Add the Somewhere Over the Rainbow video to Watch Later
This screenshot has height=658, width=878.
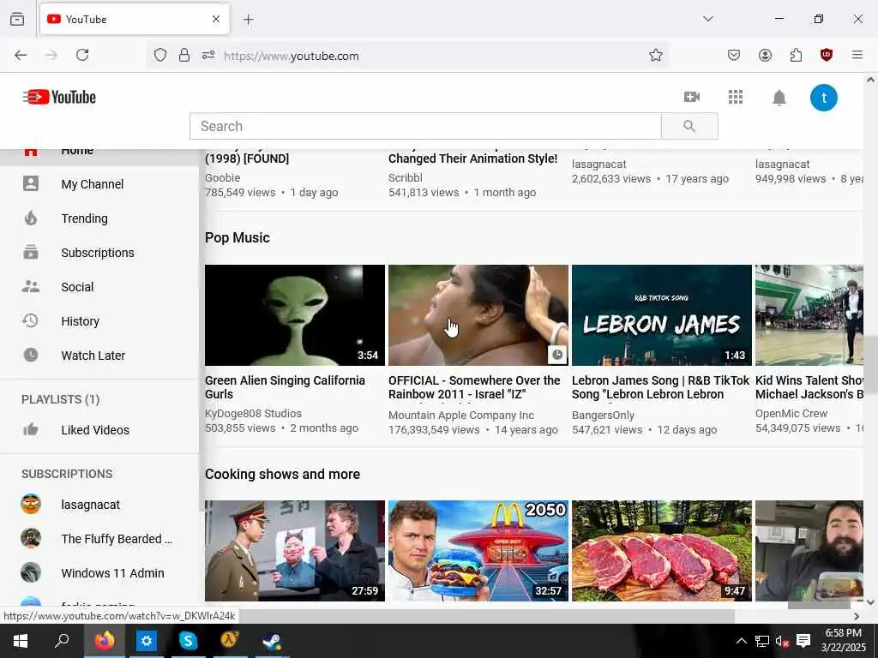coord(557,354)
